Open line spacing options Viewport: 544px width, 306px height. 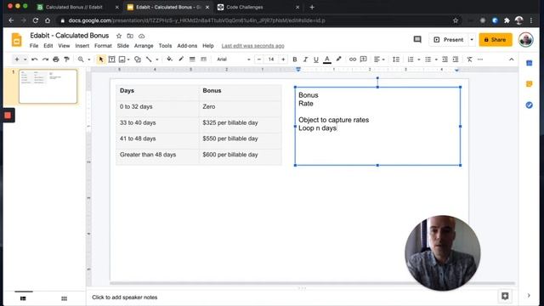click(396, 59)
